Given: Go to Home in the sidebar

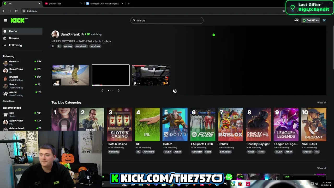Looking at the screenshot, I should (22, 31).
